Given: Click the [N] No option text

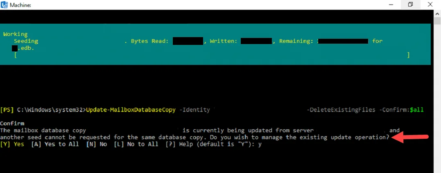Looking at the screenshot, I should 96,144.
